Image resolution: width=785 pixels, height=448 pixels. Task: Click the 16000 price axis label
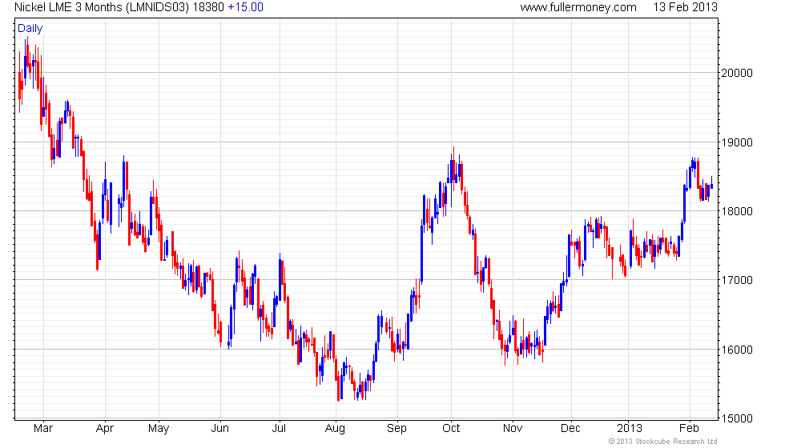pyautogui.click(x=739, y=350)
